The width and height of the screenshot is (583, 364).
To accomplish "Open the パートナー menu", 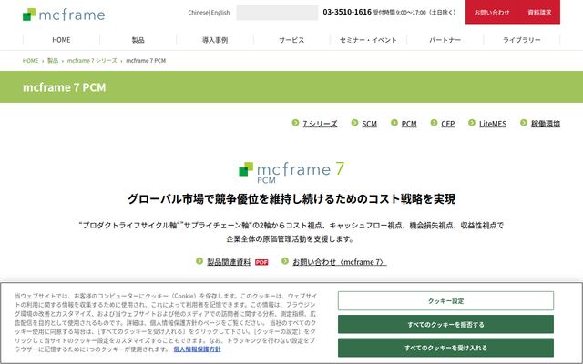I will click(445, 40).
